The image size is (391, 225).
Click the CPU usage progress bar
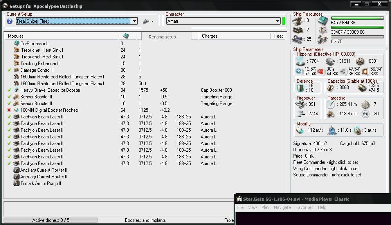point(357,18)
